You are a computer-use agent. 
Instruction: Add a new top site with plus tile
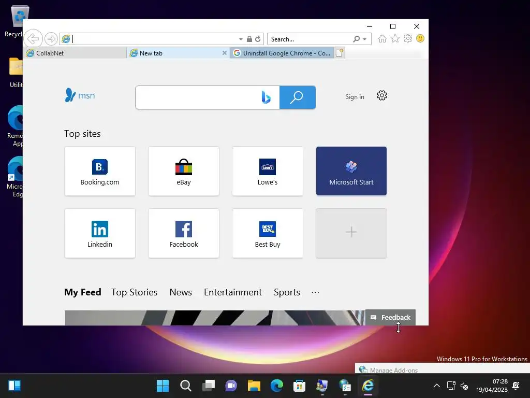click(351, 233)
